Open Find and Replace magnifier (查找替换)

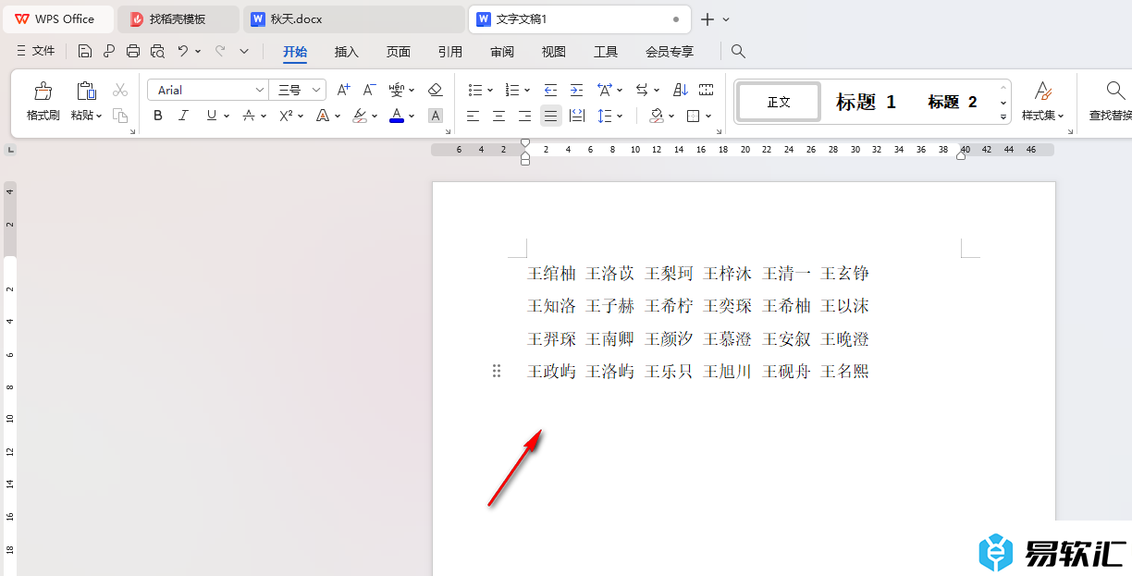(1115, 91)
